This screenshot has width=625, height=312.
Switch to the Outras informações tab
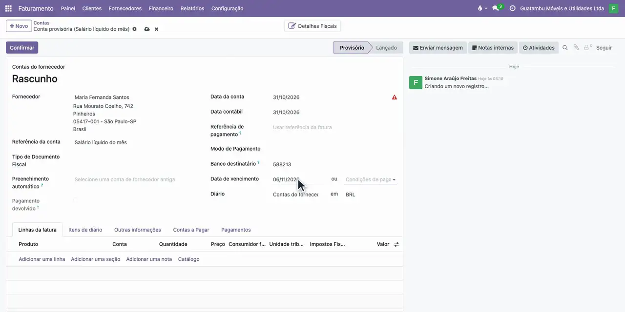click(138, 230)
